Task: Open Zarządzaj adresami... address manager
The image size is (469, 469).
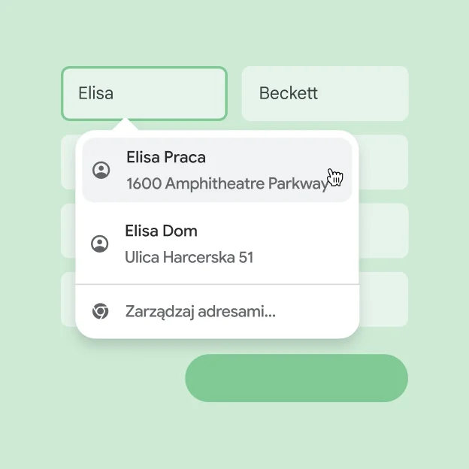Action: (201, 311)
